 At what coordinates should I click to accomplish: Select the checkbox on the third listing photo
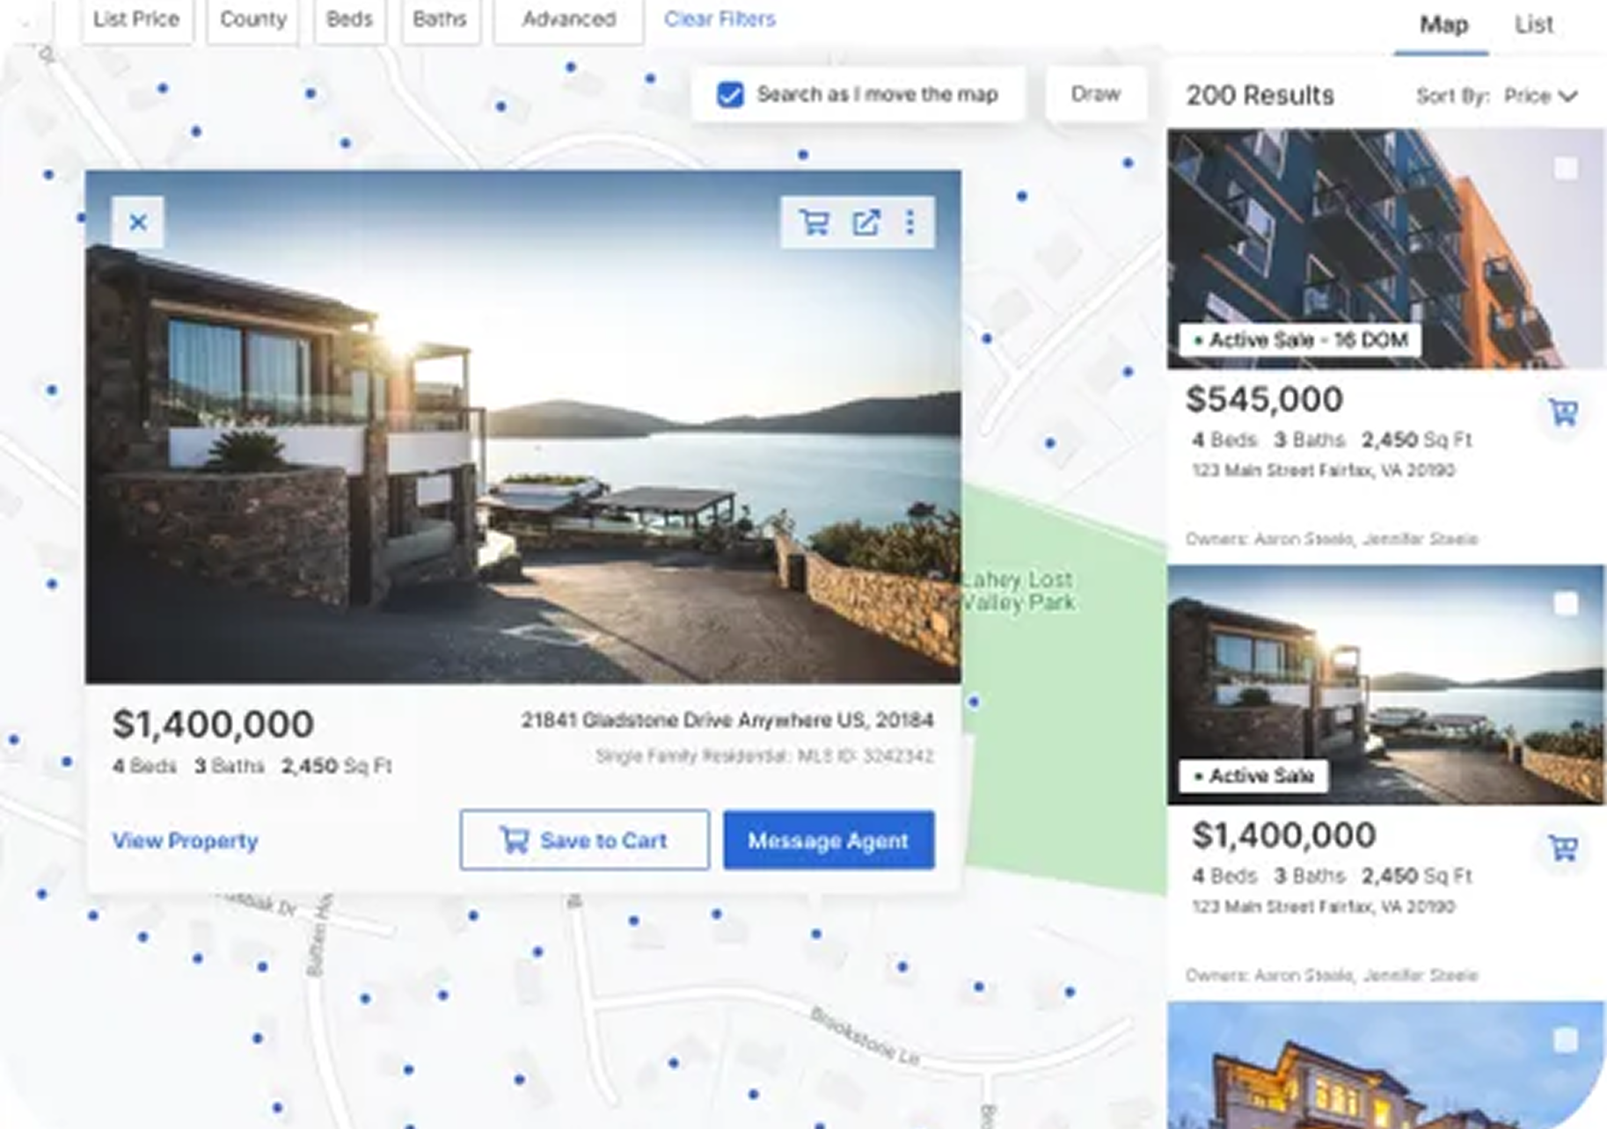(1566, 1040)
